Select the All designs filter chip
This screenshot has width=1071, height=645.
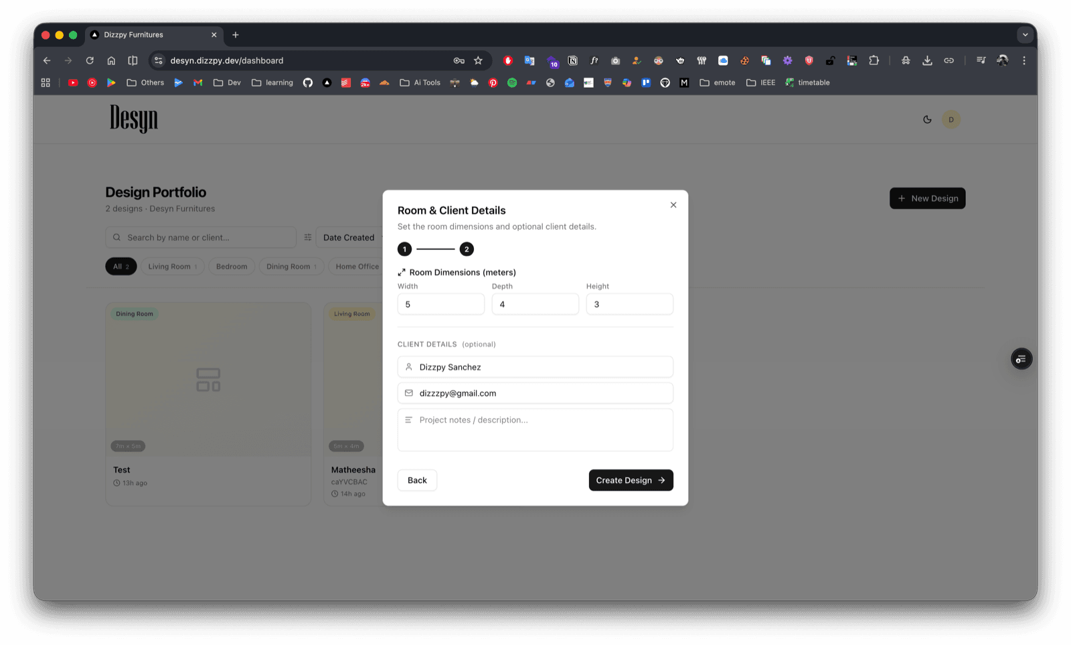[x=121, y=267]
